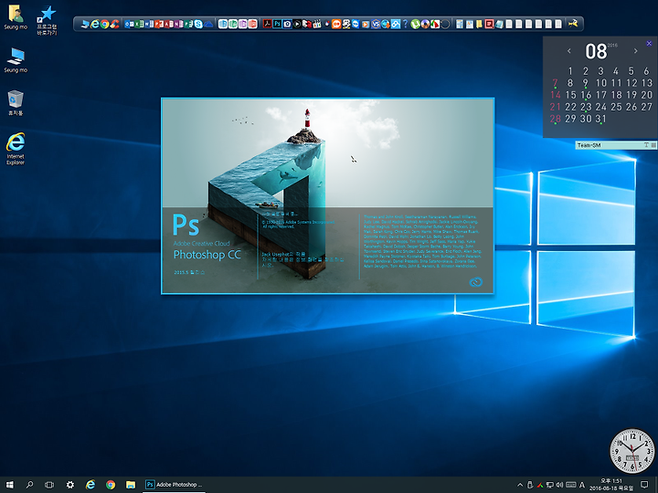Open the Recycle Bin desktop icon
658x493 pixels.
(16, 103)
